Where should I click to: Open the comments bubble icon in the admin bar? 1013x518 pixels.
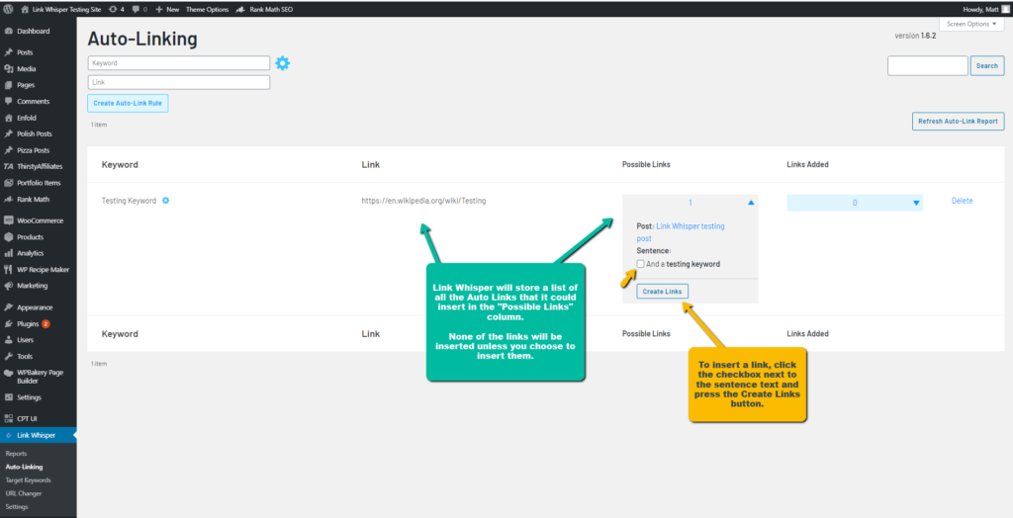(x=136, y=9)
